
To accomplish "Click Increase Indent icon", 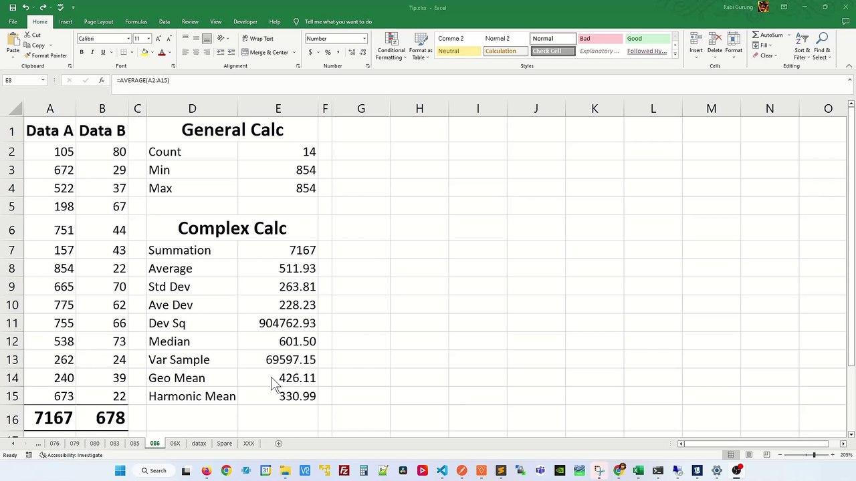I will [231, 52].
